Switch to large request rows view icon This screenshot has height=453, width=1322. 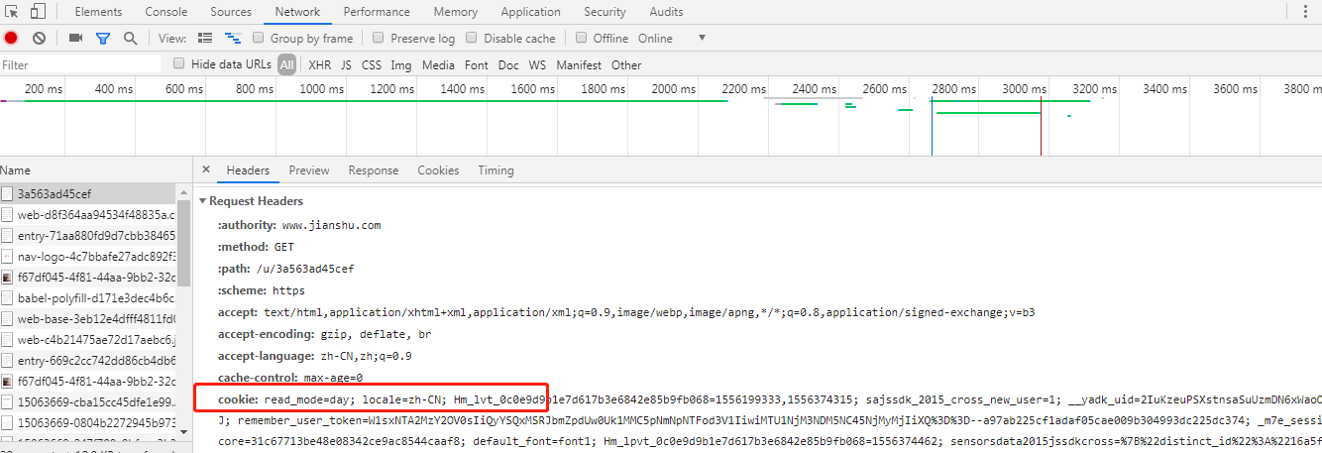click(x=205, y=38)
